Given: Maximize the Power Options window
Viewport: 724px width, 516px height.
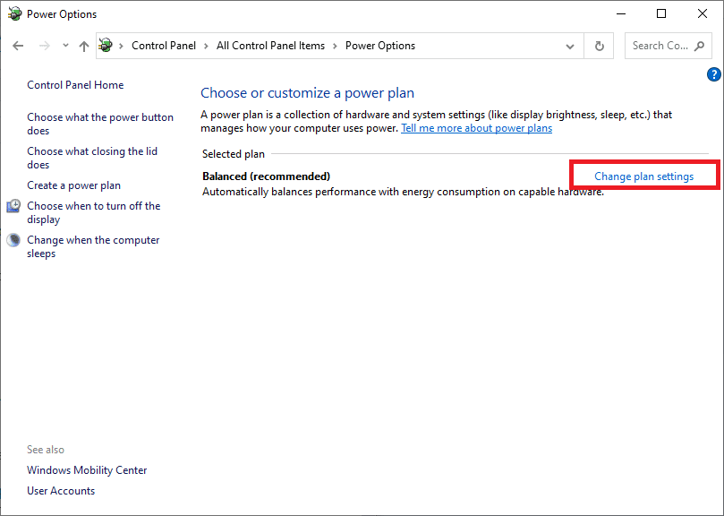Looking at the screenshot, I should pyautogui.click(x=661, y=13).
